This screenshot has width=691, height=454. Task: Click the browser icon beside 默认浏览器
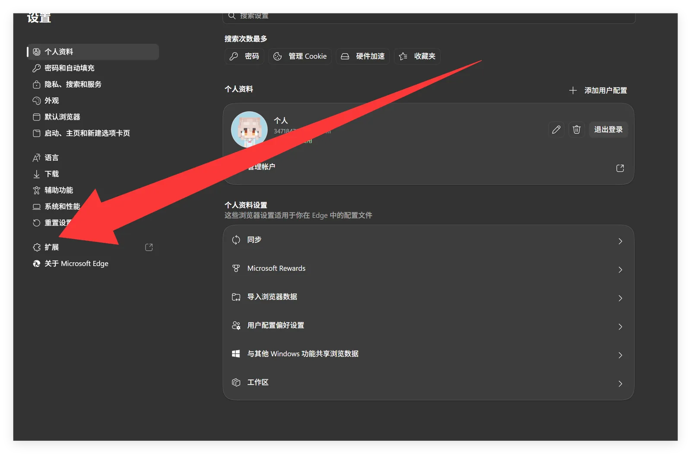[x=37, y=117]
